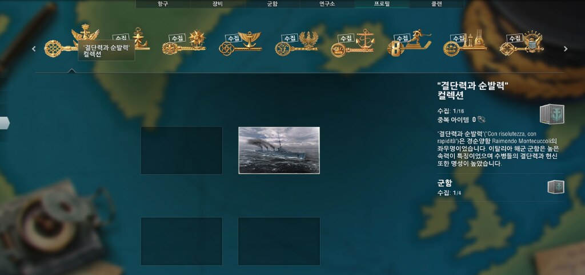This screenshot has width=585, height=275.
Task: Select the eagle shield collection key
Action: pos(522,43)
